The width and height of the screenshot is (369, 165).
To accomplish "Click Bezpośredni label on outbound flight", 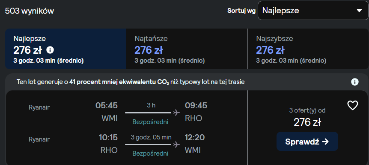I will pos(150,122).
